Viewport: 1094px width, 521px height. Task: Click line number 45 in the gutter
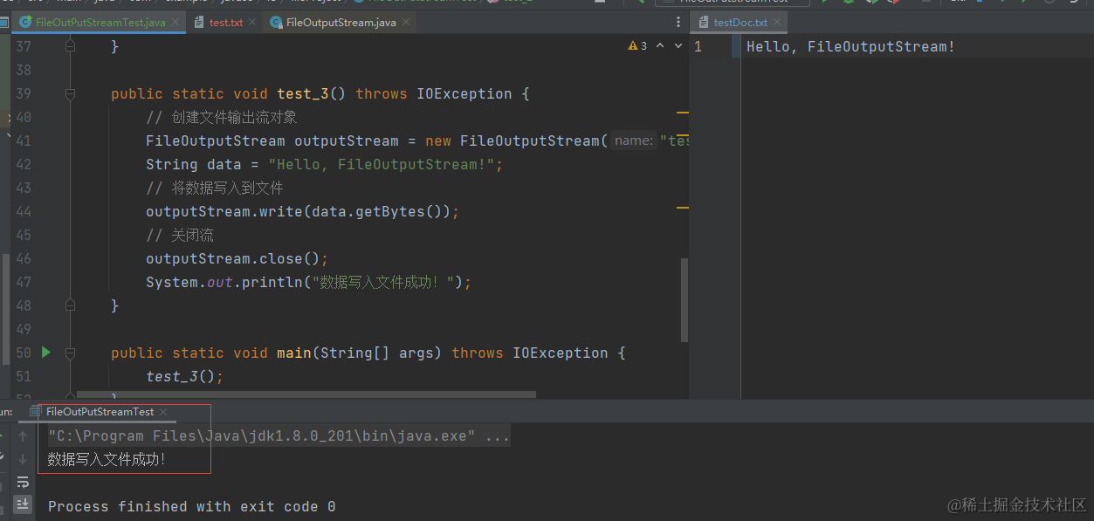click(24, 235)
